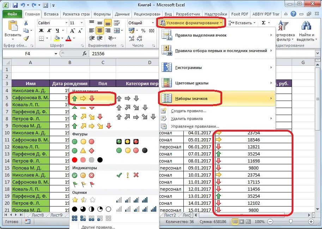The height and width of the screenshot is (229, 322).
Task: Toggle align text left
Action: point(92,31)
